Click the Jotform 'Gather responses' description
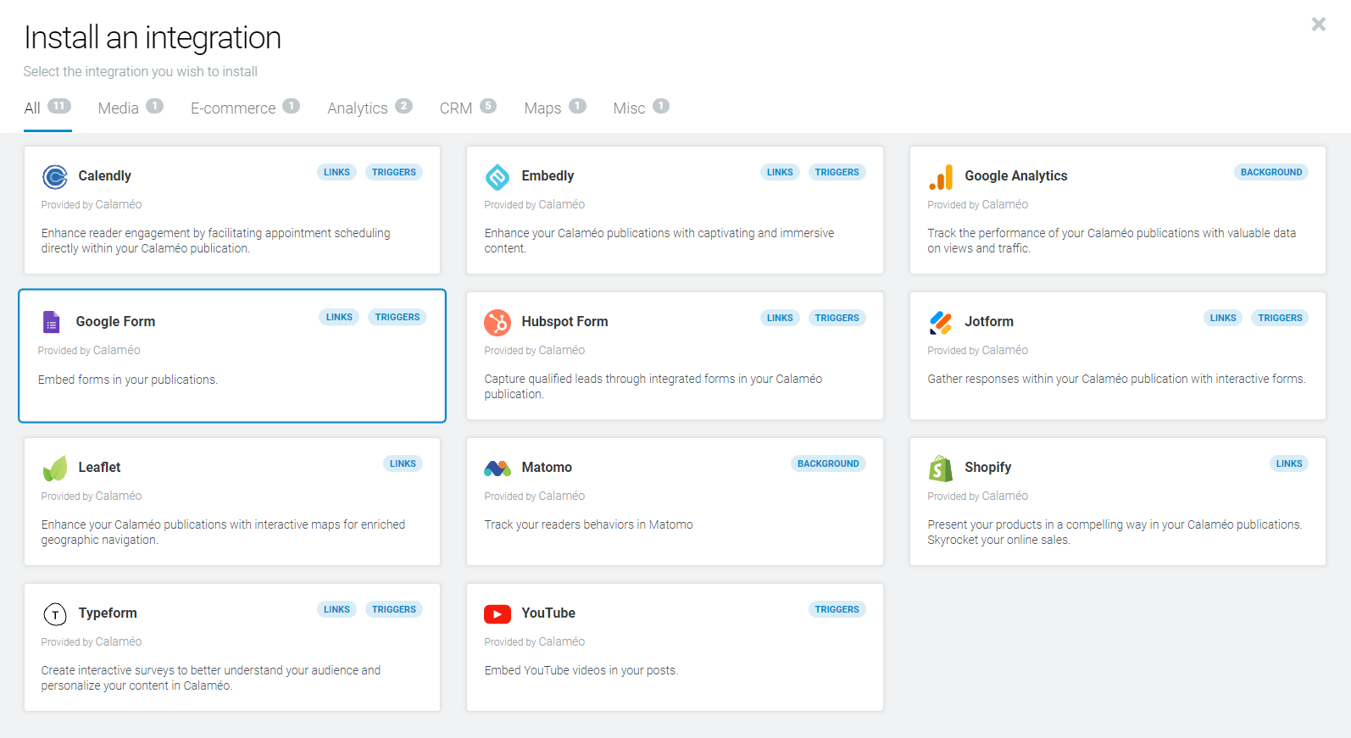This screenshot has width=1351, height=738. click(x=1116, y=379)
